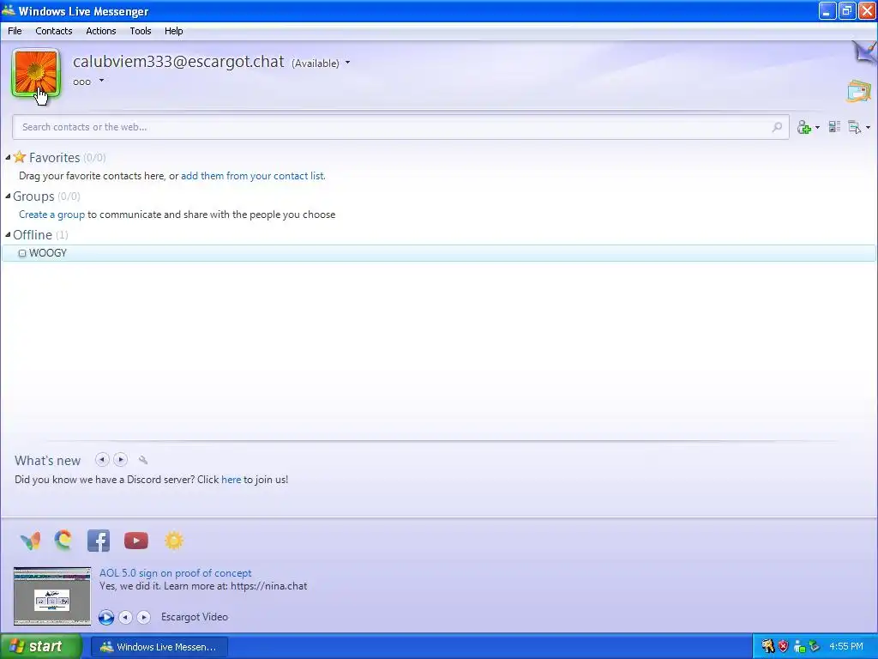Minimize the Messenger window
Image resolution: width=878 pixels, height=659 pixels.
coord(827,10)
